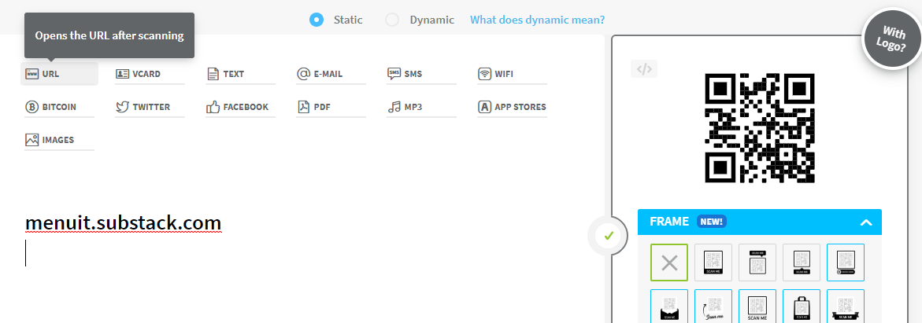Choose frame with black bottom SCAN ME label
The image size is (922, 323).
[x=713, y=262]
